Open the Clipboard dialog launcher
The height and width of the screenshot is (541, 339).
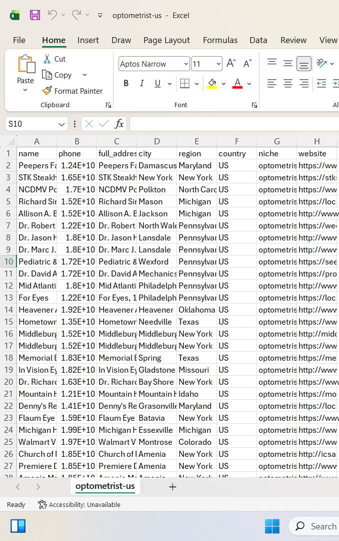tap(108, 105)
